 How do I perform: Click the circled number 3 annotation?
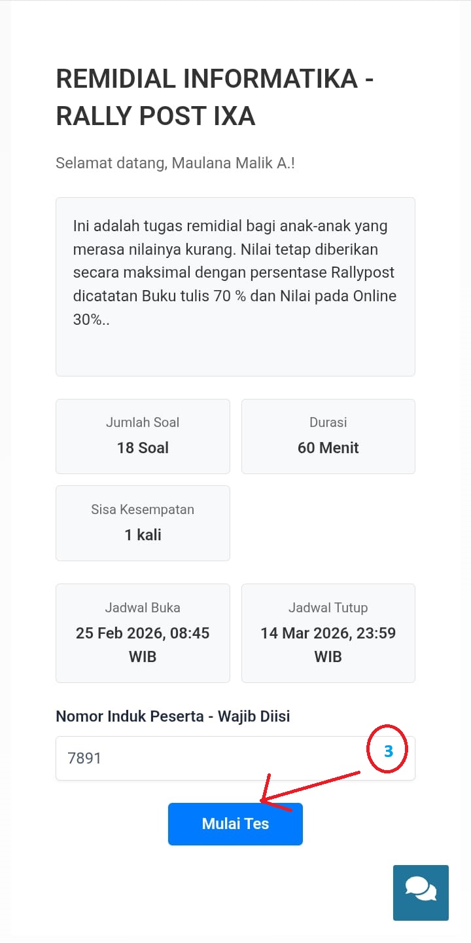388,750
